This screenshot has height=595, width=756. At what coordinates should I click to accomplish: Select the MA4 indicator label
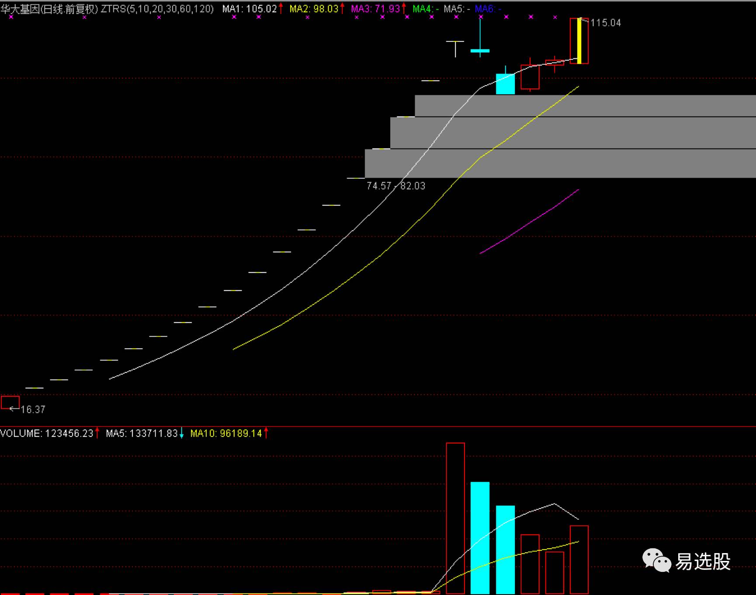click(x=426, y=9)
